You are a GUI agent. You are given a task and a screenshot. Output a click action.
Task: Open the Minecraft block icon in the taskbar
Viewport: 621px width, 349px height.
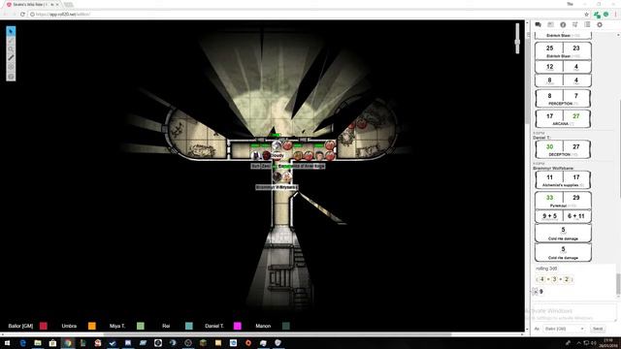click(203, 342)
